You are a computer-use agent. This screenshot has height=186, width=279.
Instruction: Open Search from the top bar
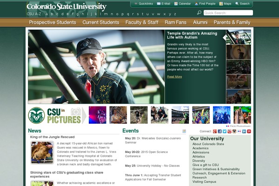pyautogui.click(x=242, y=4)
